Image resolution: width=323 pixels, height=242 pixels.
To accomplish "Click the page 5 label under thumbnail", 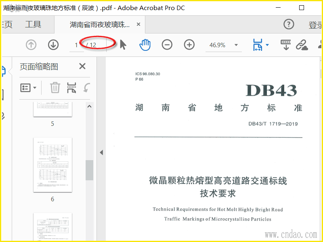I will 52,123.
